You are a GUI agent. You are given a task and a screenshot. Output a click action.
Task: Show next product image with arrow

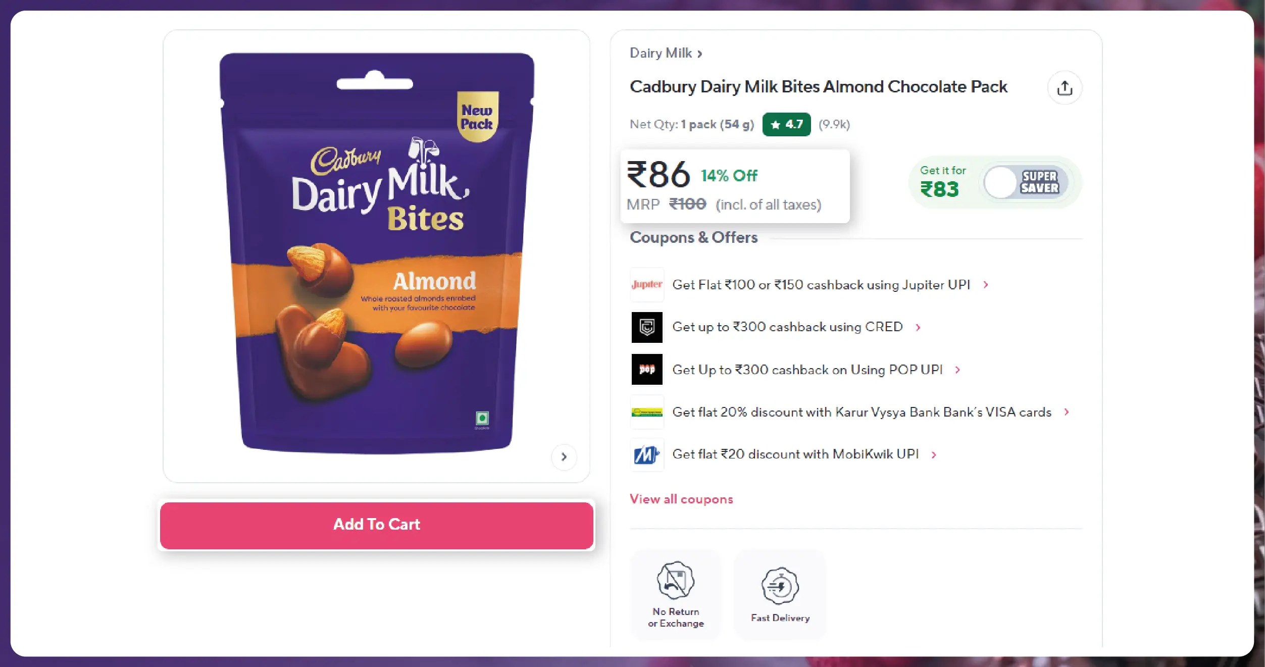click(564, 457)
